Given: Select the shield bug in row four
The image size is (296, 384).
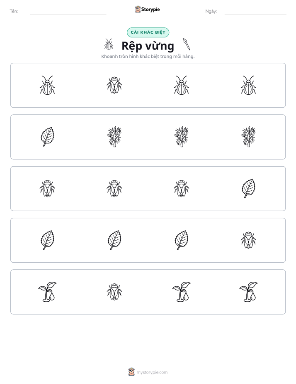Looking at the screenshot, I should (248, 240).
